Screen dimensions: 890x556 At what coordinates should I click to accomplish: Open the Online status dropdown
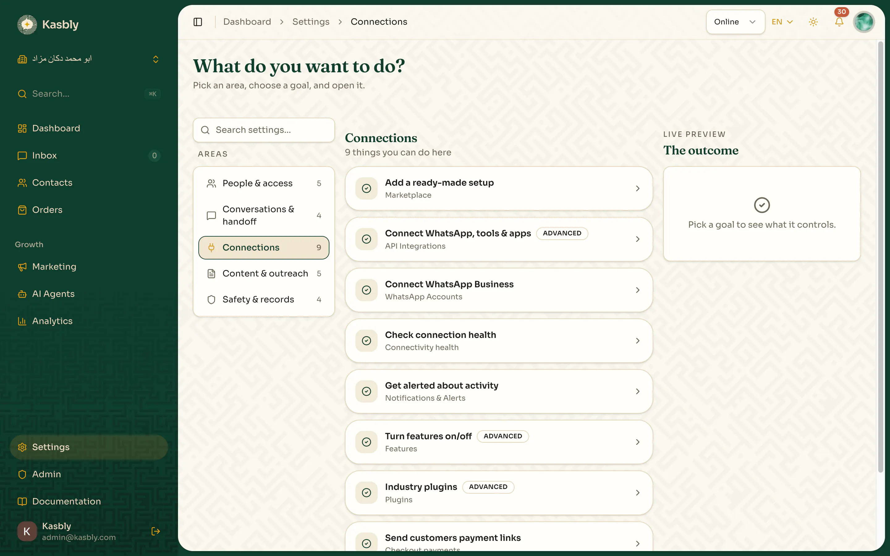tap(735, 22)
